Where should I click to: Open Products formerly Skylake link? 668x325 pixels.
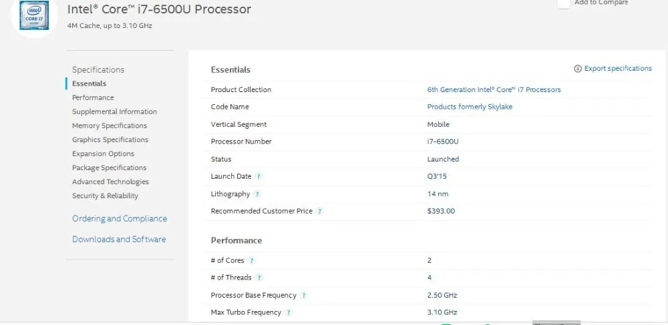coord(470,107)
